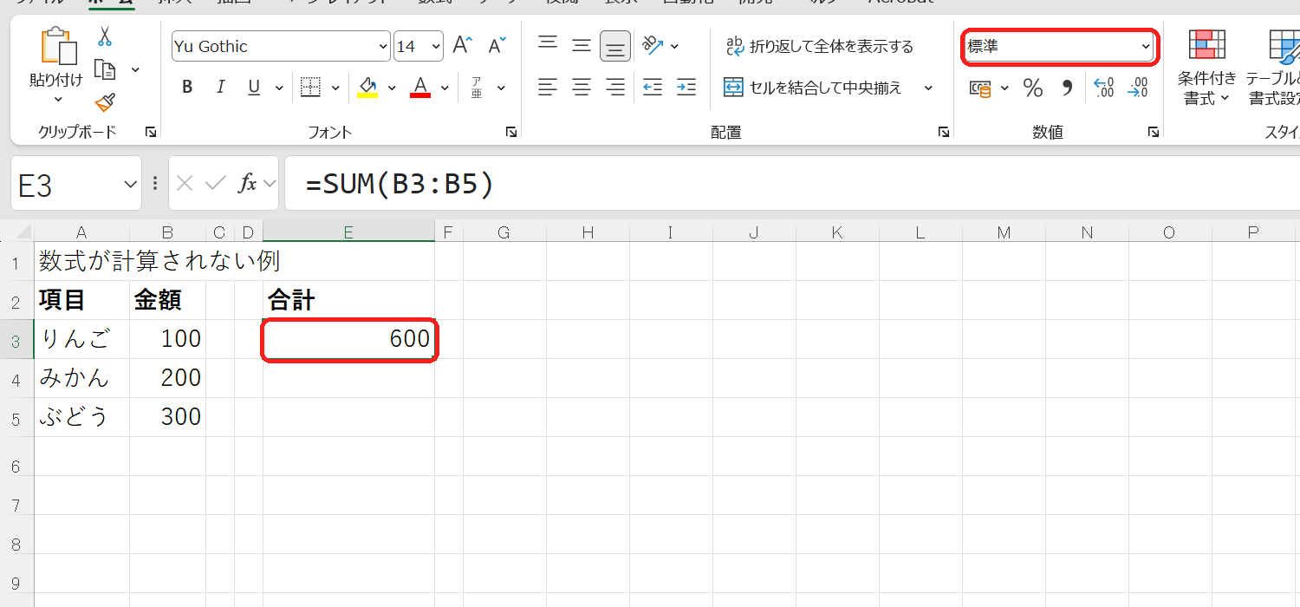Click 折り返して全体を表示する wrap text button

coord(819,46)
